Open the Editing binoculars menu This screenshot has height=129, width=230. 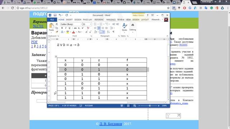tap(133, 28)
